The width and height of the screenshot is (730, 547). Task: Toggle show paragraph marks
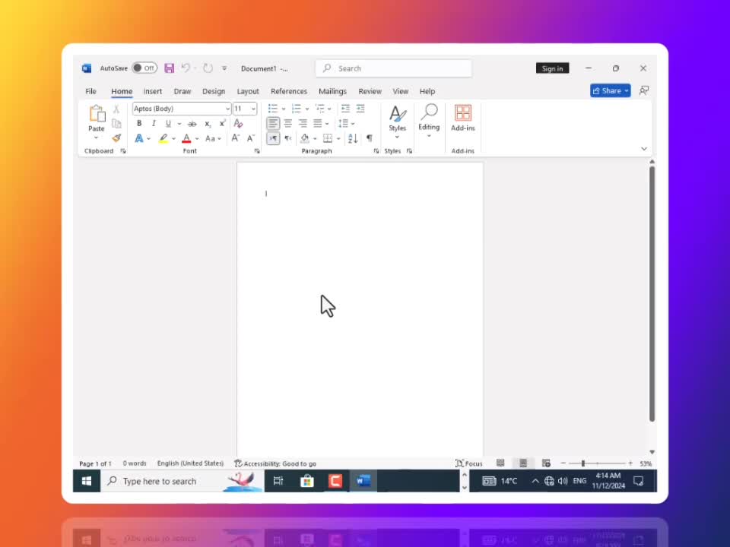pyautogui.click(x=370, y=138)
